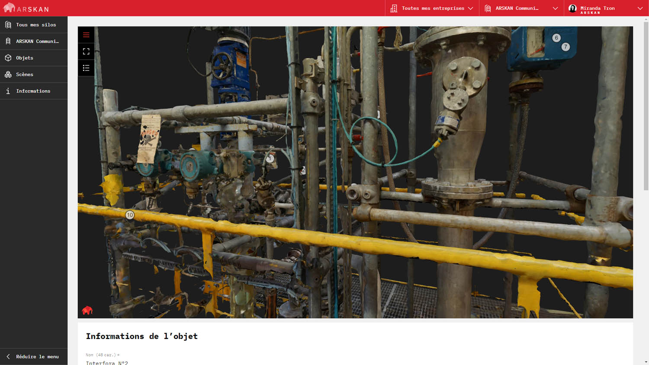Select annotation marker 1 on the valve
Viewport: 649px width, 365px height.
click(x=270, y=158)
